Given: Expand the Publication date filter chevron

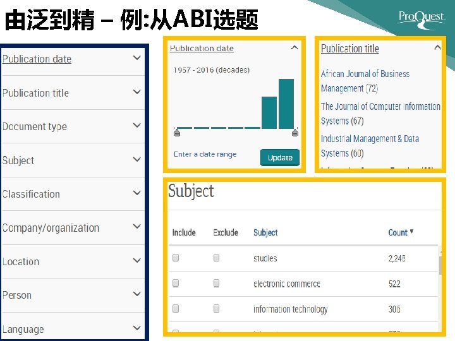Looking at the screenshot, I should tap(136, 57).
